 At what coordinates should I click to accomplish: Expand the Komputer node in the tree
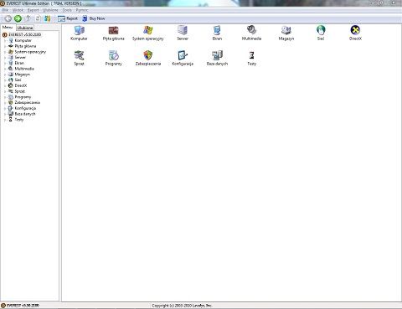(x=5, y=40)
